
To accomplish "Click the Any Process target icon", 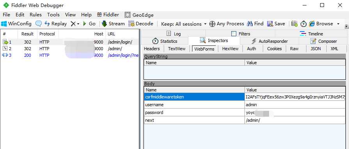I will [212, 24].
